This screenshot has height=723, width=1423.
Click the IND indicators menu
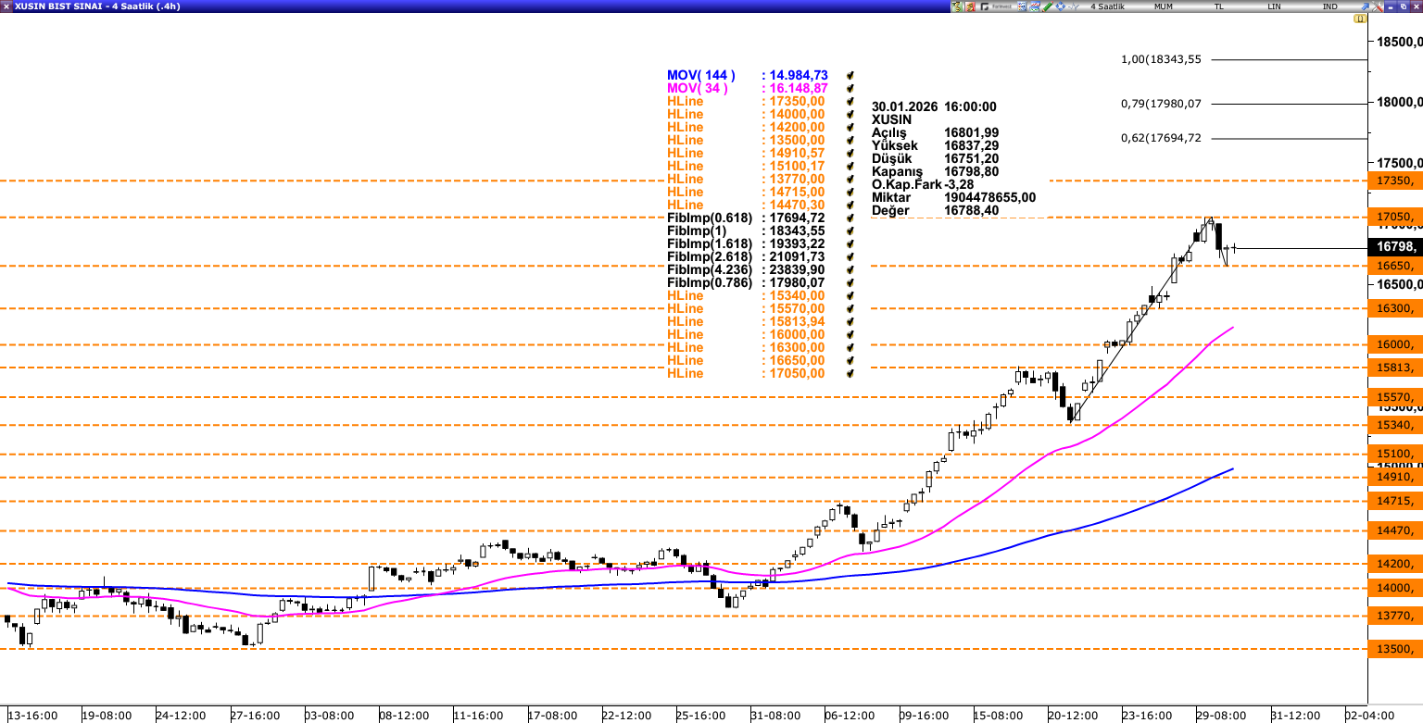pyautogui.click(x=1329, y=6)
